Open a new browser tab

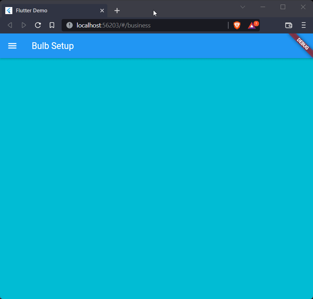point(117,10)
